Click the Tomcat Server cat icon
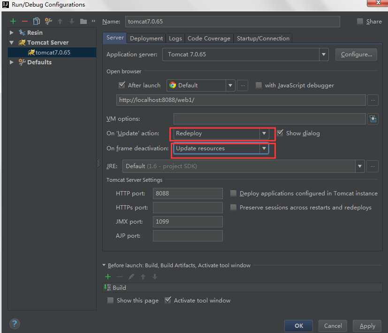Screen dimensions: 388x333 pos(22,42)
